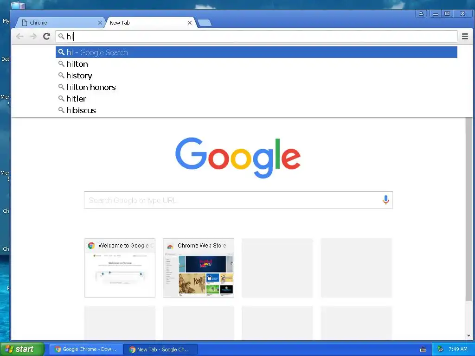Close the New Tab tab
Viewport: 475px width, 356px height.
[x=190, y=23]
